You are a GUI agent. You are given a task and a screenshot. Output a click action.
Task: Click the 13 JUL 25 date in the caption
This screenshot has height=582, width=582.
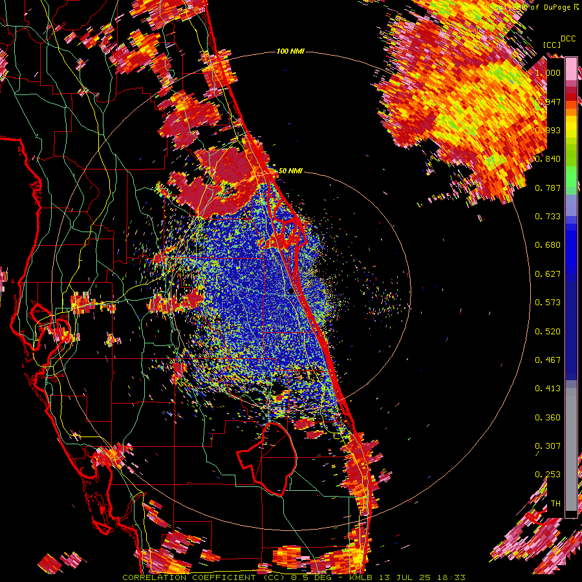tap(404, 577)
